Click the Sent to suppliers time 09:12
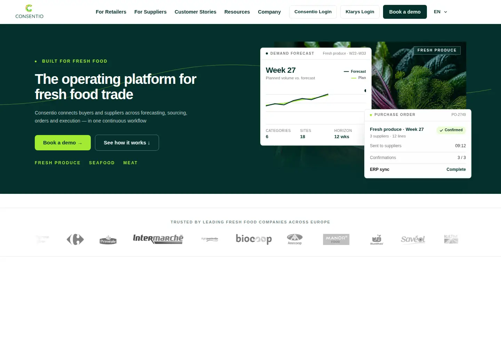This screenshot has height=348, width=501. point(460,146)
